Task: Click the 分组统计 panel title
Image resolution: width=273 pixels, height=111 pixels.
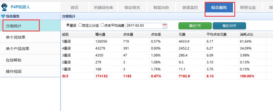Action: tap(69, 16)
